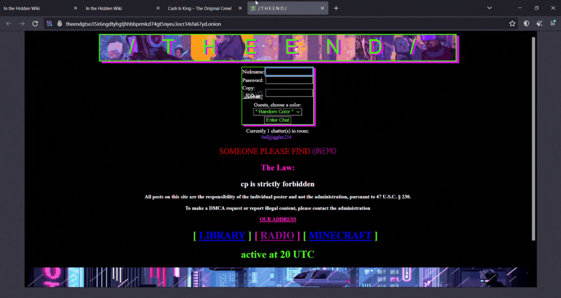
Task: Go back to the previous page
Action: click(9, 24)
